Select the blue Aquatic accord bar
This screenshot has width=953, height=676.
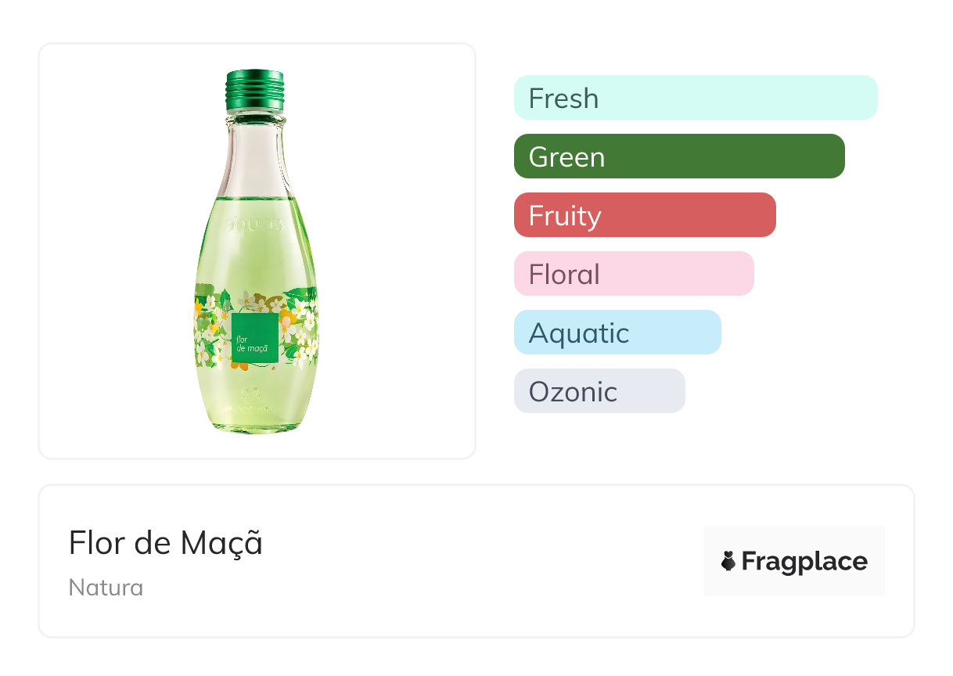click(x=617, y=333)
